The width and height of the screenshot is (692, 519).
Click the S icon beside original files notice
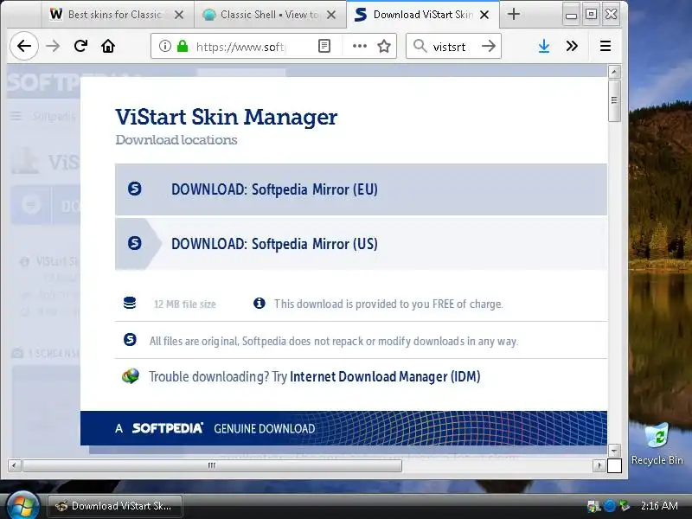tap(130, 340)
